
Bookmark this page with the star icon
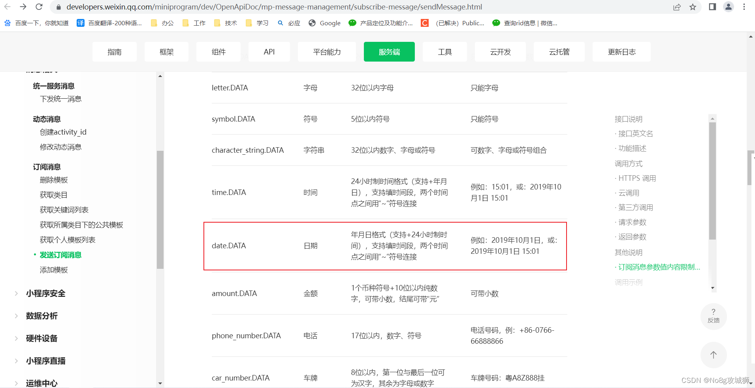point(693,7)
